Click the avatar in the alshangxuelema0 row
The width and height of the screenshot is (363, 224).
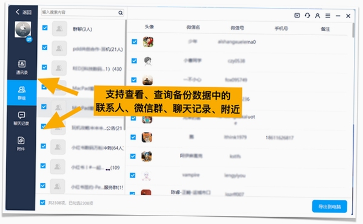pyautogui.click(x=148, y=42)
